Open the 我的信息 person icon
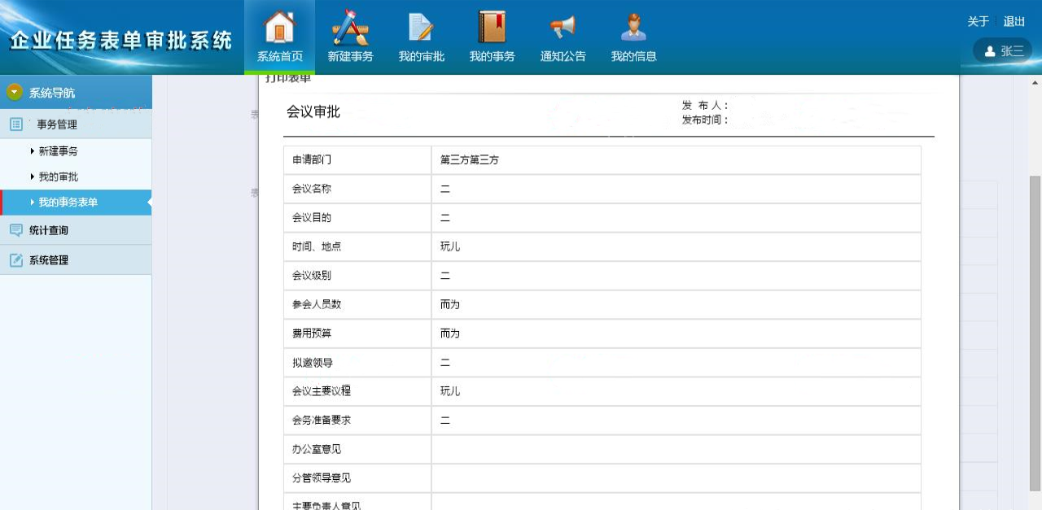 [633, 27]
